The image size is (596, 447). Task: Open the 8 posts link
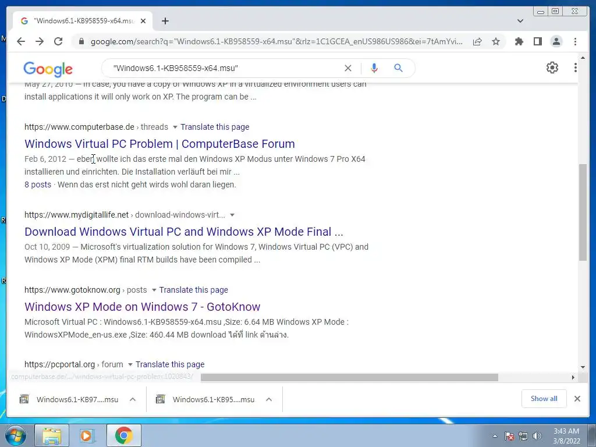(38, 185)
